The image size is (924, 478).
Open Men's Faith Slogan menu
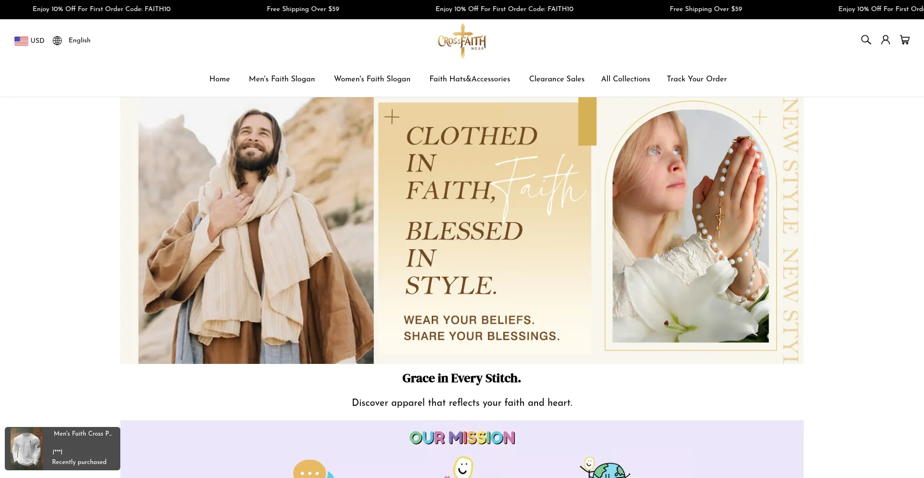click(x=282, y=79)
